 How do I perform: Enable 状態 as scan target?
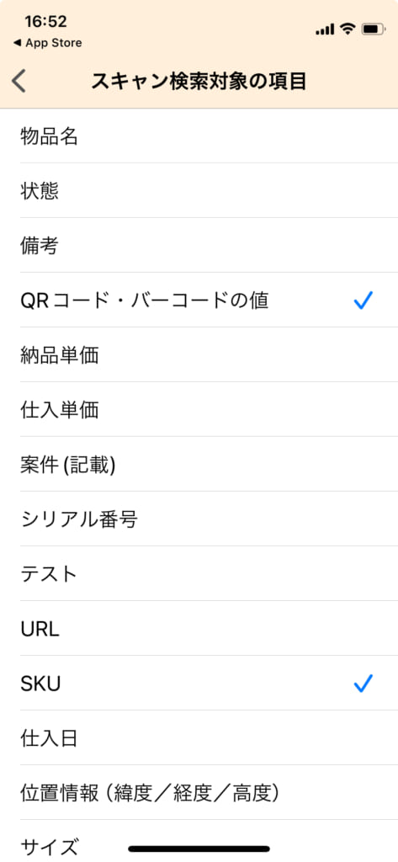coord(199,190)
